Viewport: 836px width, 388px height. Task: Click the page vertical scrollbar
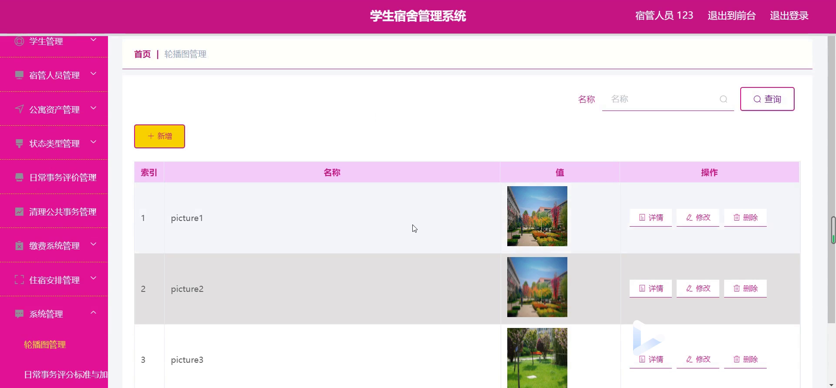tap(831, 179)
